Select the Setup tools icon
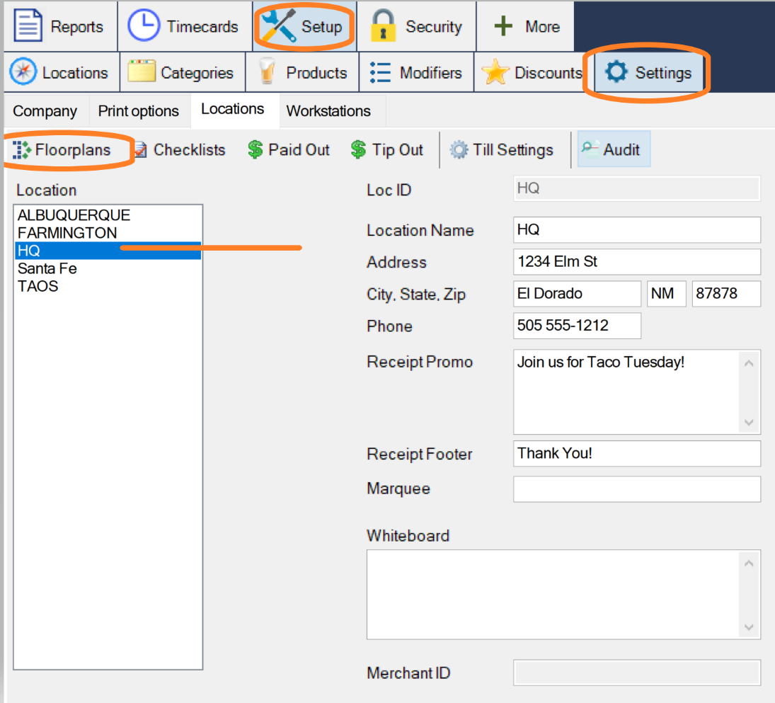The height and width of the screenshot is (703, 775). pyautogui.click(x=278, y=26)
